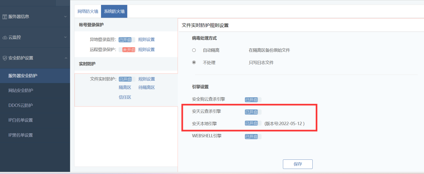
Task: Open IP黑名单设置 in the sidebar
Action: coord(35,135)
